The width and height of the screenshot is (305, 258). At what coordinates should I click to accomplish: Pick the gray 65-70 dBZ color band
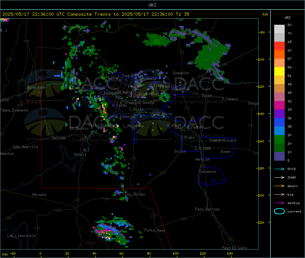click(x=279, y=38)
